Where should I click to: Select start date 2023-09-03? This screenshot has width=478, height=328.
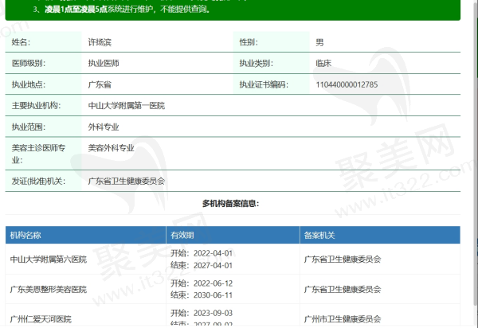coord(213,313)
